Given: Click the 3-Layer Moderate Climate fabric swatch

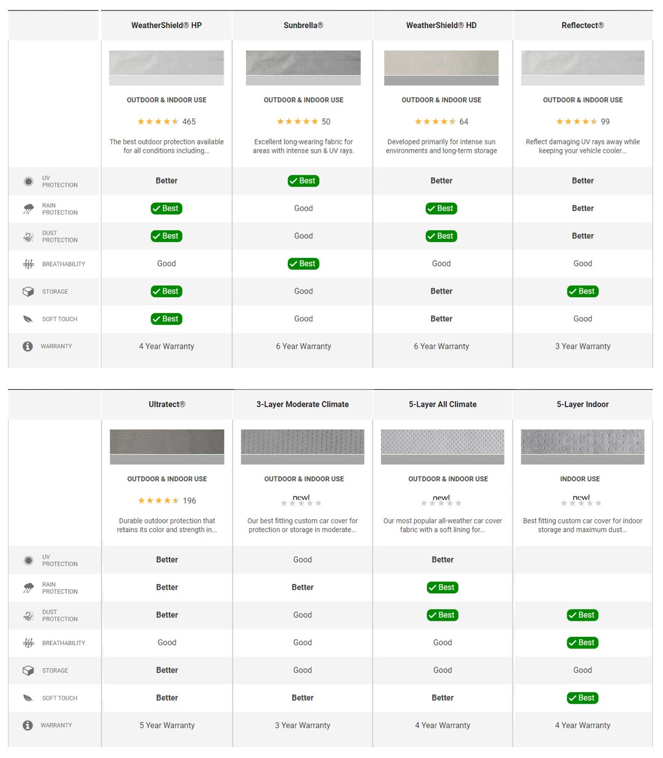Looking at the screenshot, I should [x=302, y=447].
